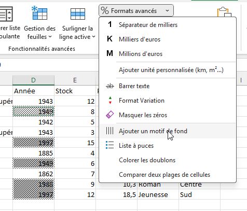Click the Gestion des feuilles table icon

[39, 13]
